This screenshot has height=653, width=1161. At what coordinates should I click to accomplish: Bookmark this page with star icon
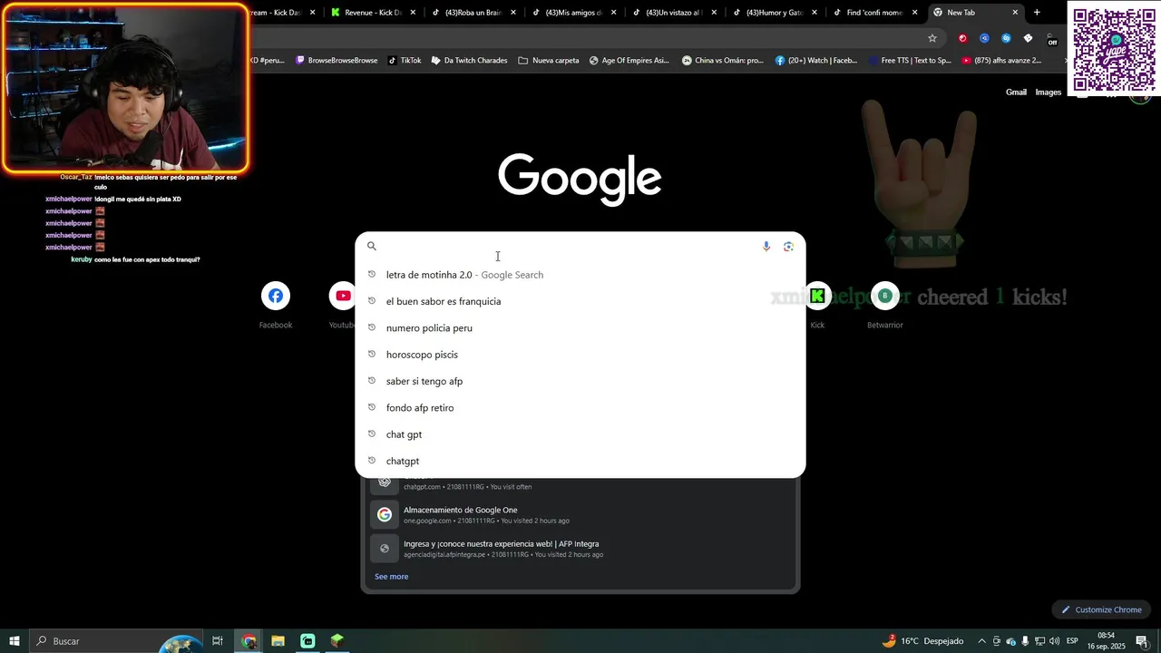(x=932, y=38)
